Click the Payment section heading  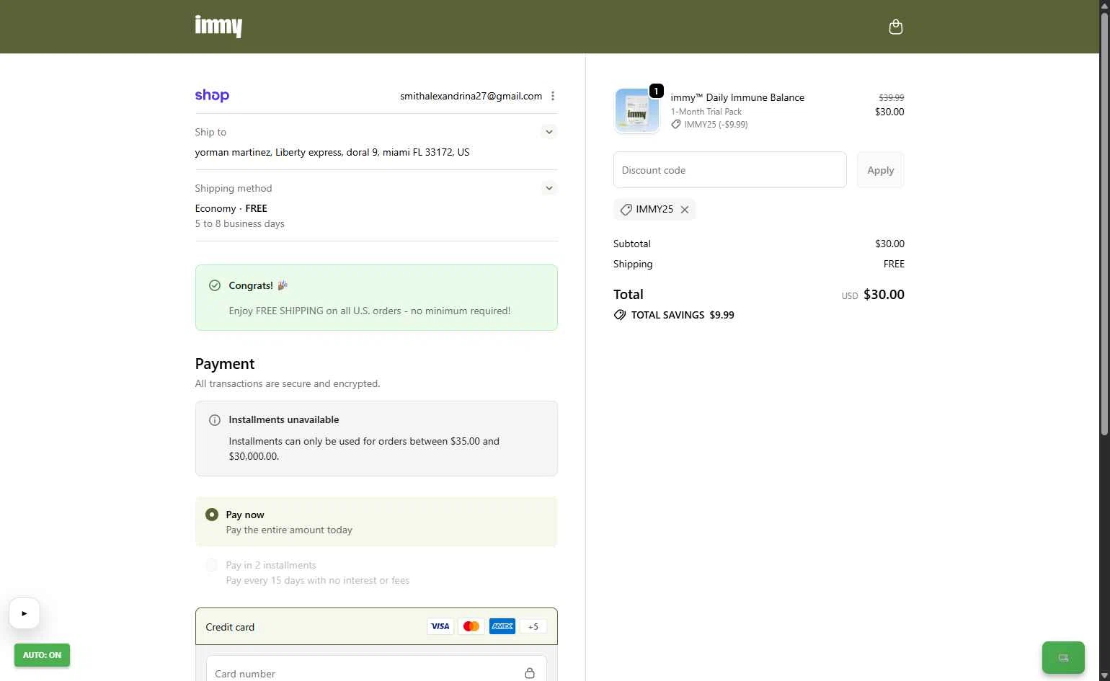click(x=225, y=364)
